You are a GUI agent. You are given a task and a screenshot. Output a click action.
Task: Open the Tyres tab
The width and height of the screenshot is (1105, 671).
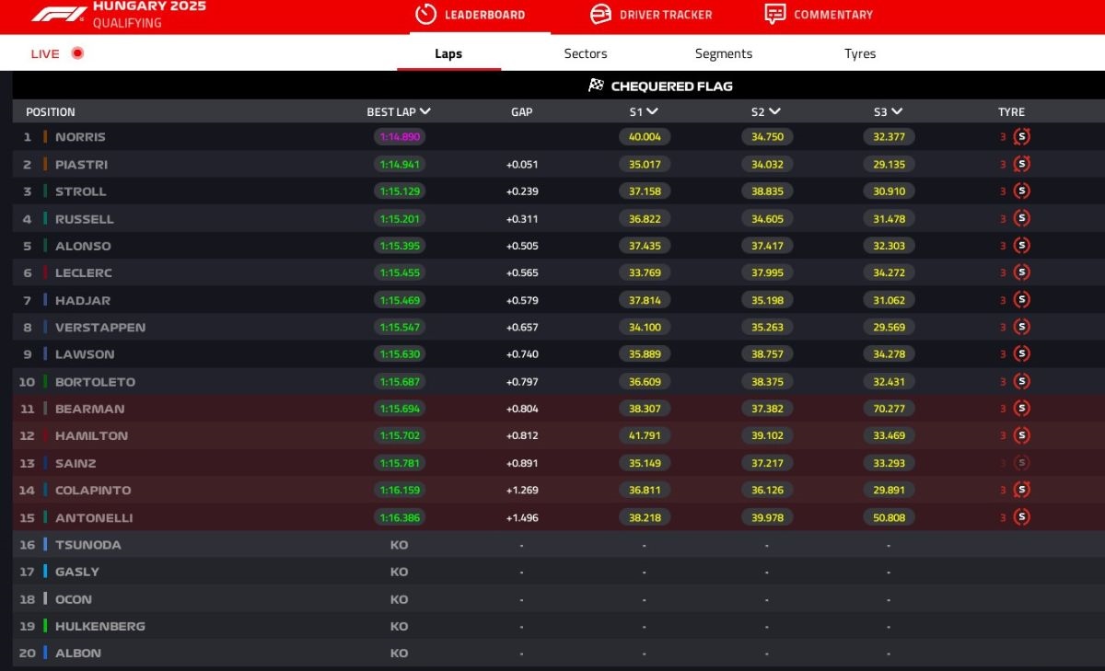tap(860, 53)
